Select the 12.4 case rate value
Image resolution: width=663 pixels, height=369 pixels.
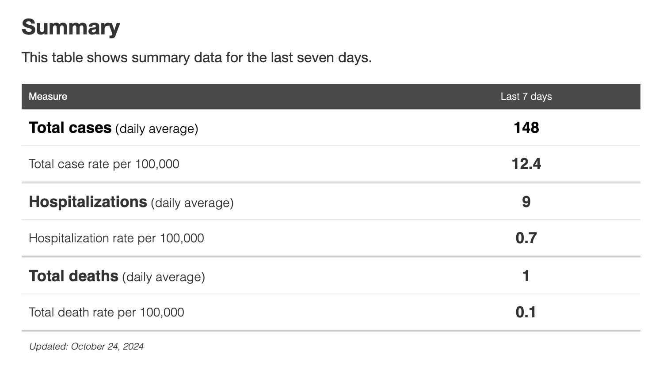[x=526, y=164]
